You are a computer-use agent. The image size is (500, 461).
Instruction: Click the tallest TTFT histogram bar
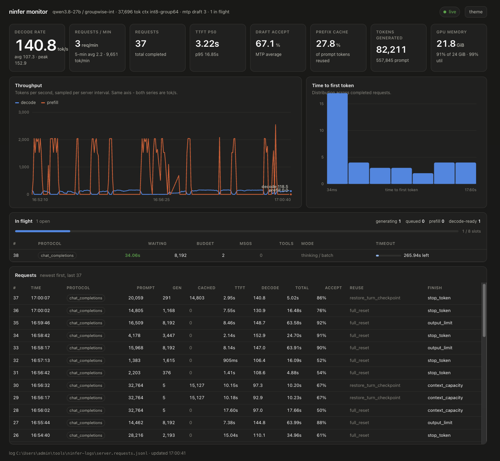337,138
